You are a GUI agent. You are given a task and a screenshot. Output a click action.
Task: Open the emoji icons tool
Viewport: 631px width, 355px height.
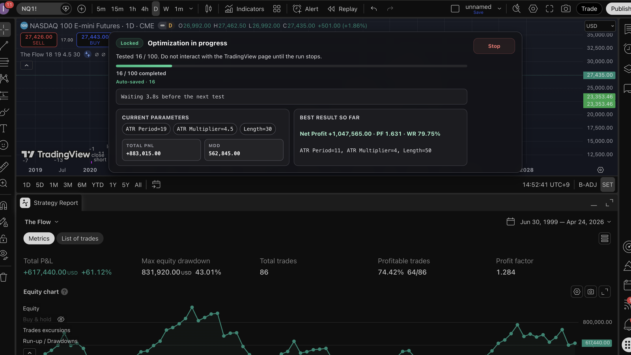4,145
